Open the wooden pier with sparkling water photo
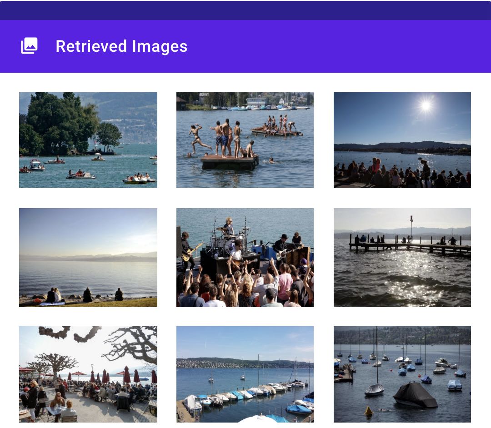Screen dimensions: 491x428 tap(402, 257)
